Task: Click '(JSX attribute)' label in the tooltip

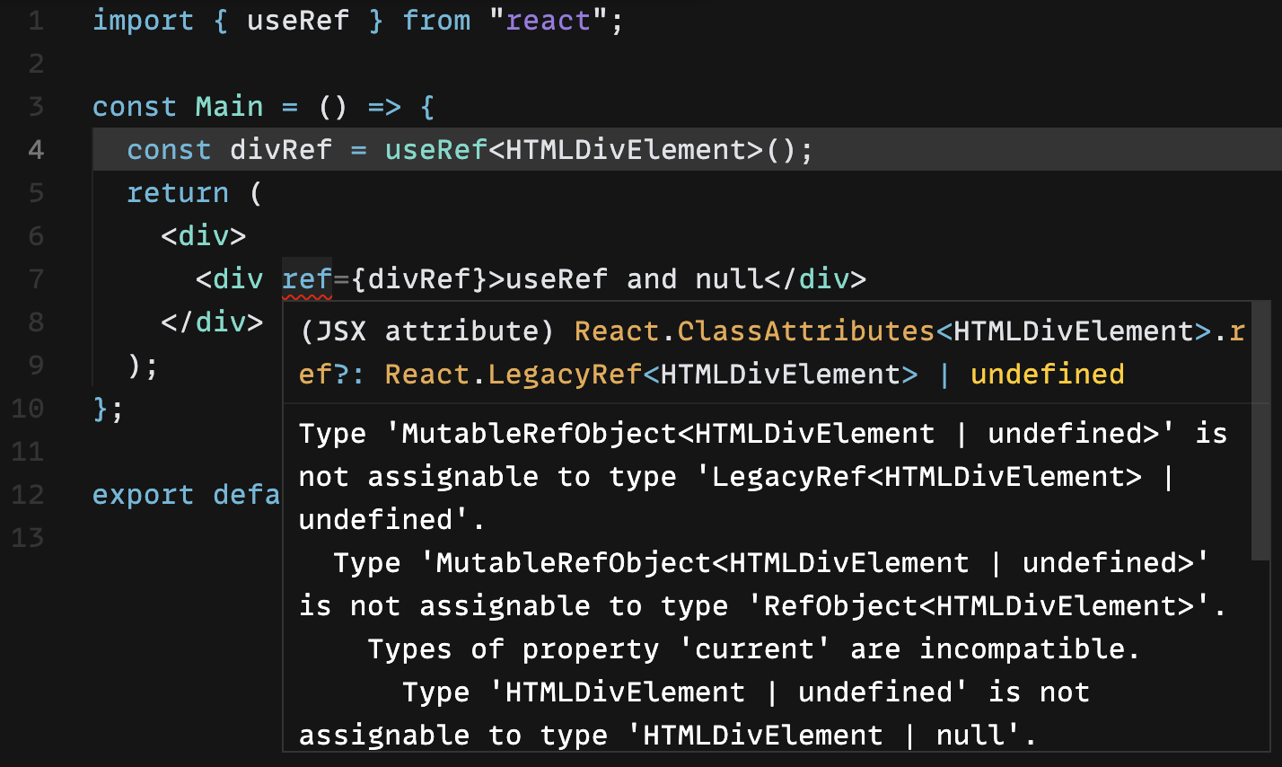Action: coord(427,331)
